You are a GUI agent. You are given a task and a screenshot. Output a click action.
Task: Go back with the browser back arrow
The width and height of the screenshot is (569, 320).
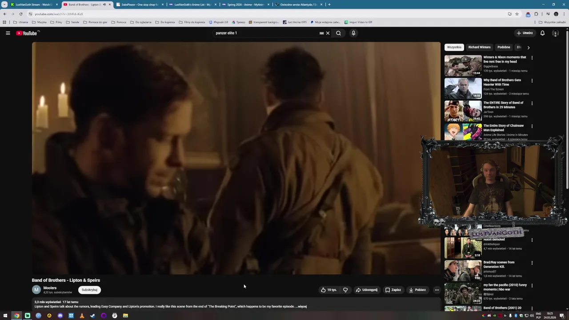point(5,14)
